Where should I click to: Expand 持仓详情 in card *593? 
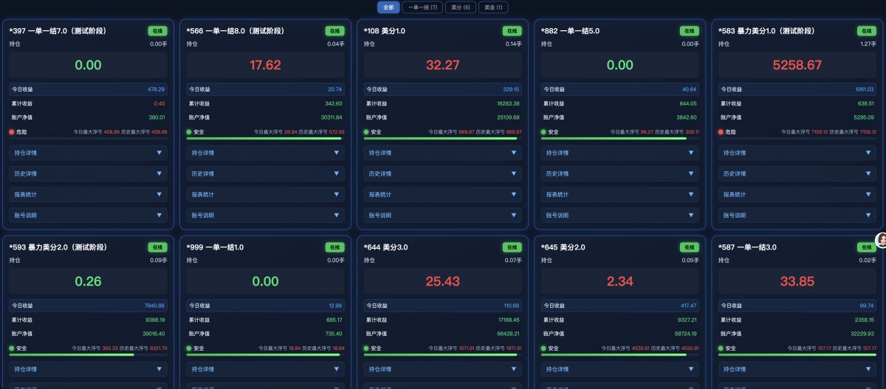pos(88,369)
